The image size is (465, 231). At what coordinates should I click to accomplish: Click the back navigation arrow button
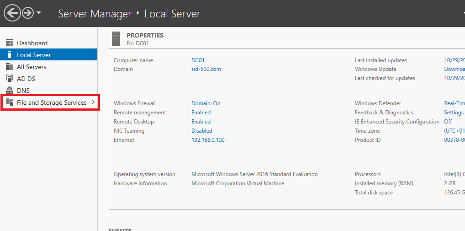[x=12, y=13]
